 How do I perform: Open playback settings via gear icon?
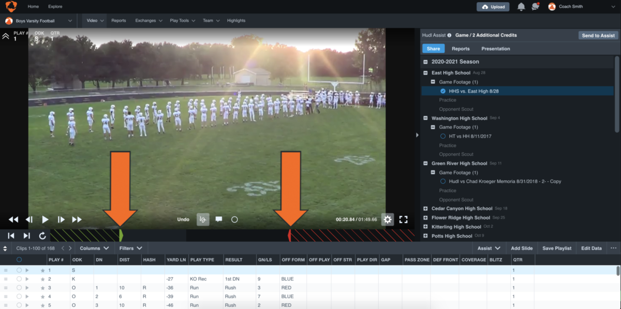point(387,219)
